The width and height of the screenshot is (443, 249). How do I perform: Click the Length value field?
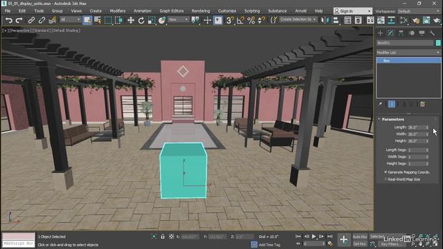(417, 127)
